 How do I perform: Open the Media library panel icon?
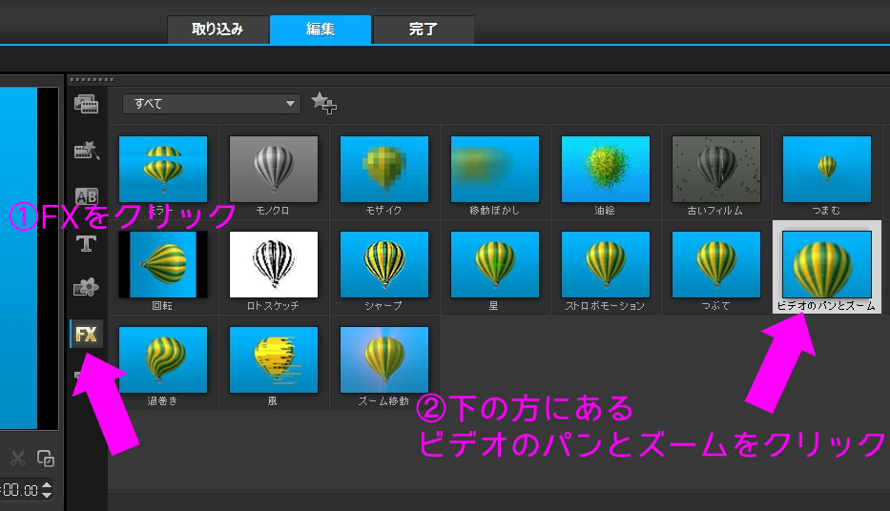(x=87, y=104)
